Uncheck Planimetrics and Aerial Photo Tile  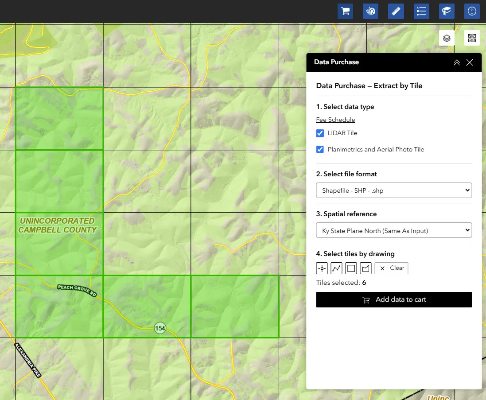coord(320,149)
